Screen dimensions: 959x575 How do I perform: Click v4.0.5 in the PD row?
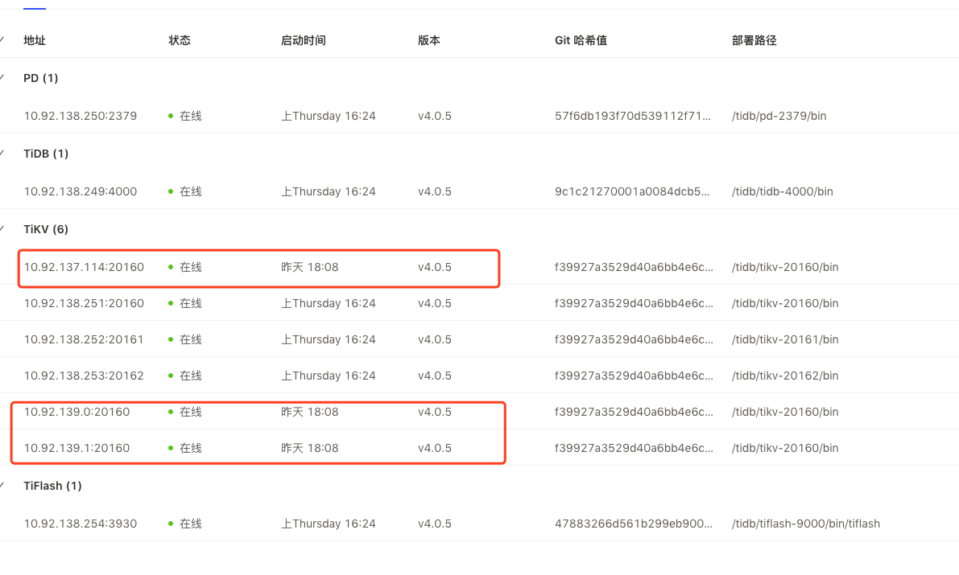[435, 116]
